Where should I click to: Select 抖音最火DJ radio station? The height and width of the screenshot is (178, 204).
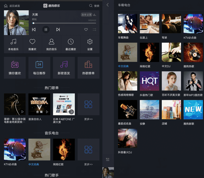pos(127,138)
